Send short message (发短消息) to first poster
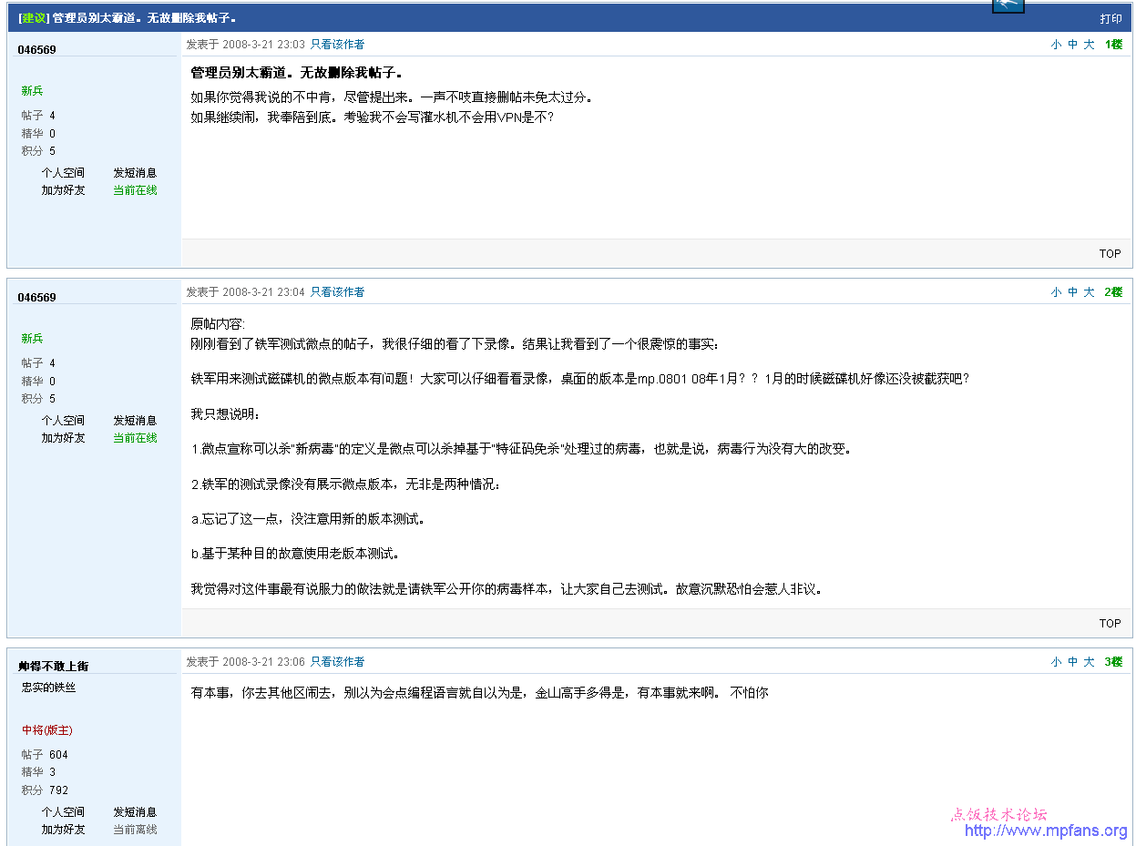 click(135, 173)
